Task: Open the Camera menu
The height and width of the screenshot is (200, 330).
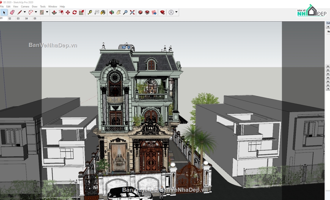Action: tap(25, 6)
